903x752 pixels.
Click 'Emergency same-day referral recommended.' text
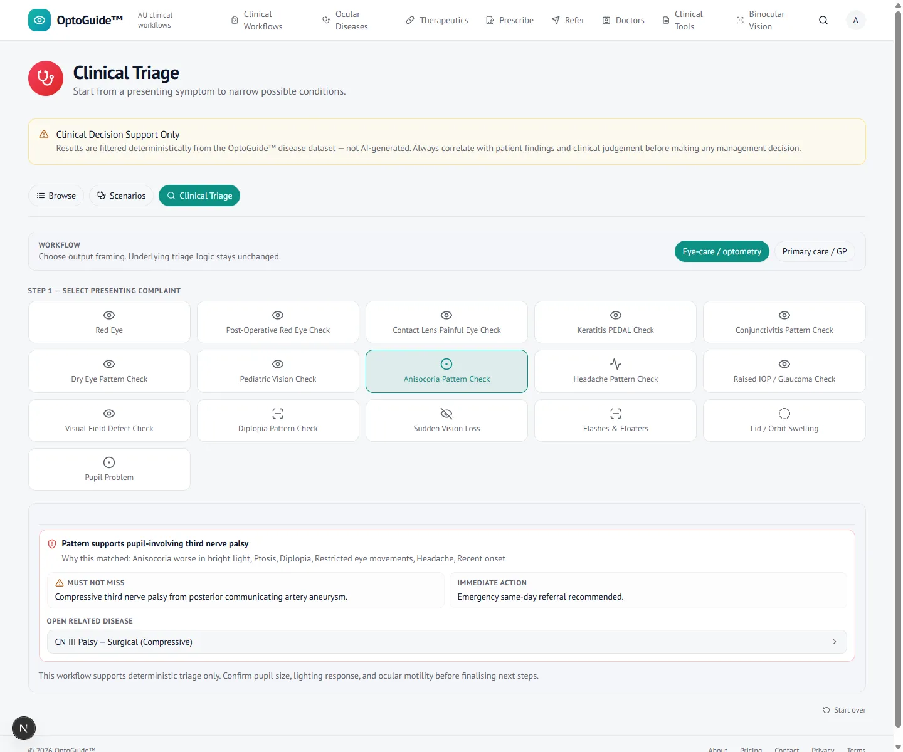(541, 597)
